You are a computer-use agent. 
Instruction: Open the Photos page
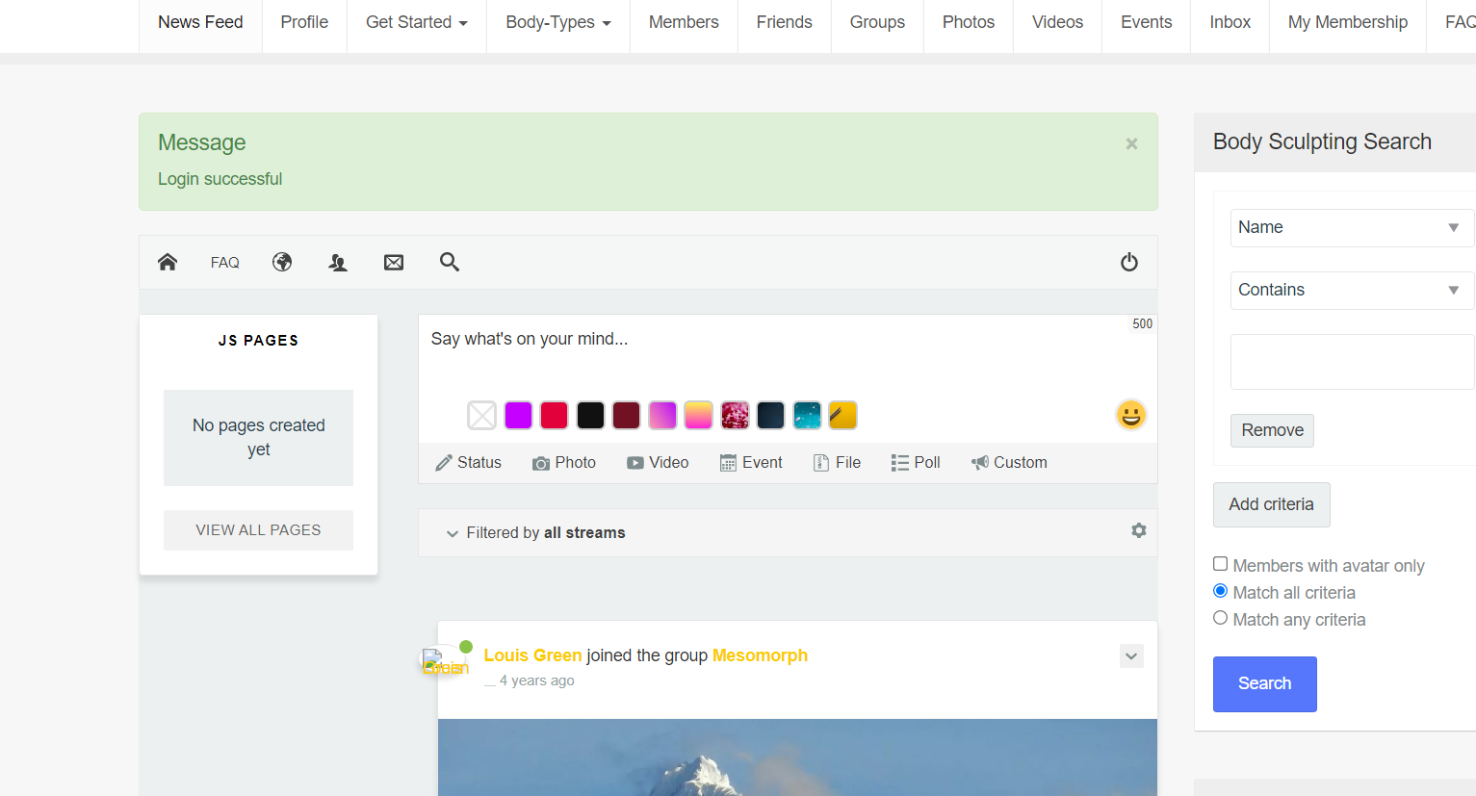click(x=969, y=22)
